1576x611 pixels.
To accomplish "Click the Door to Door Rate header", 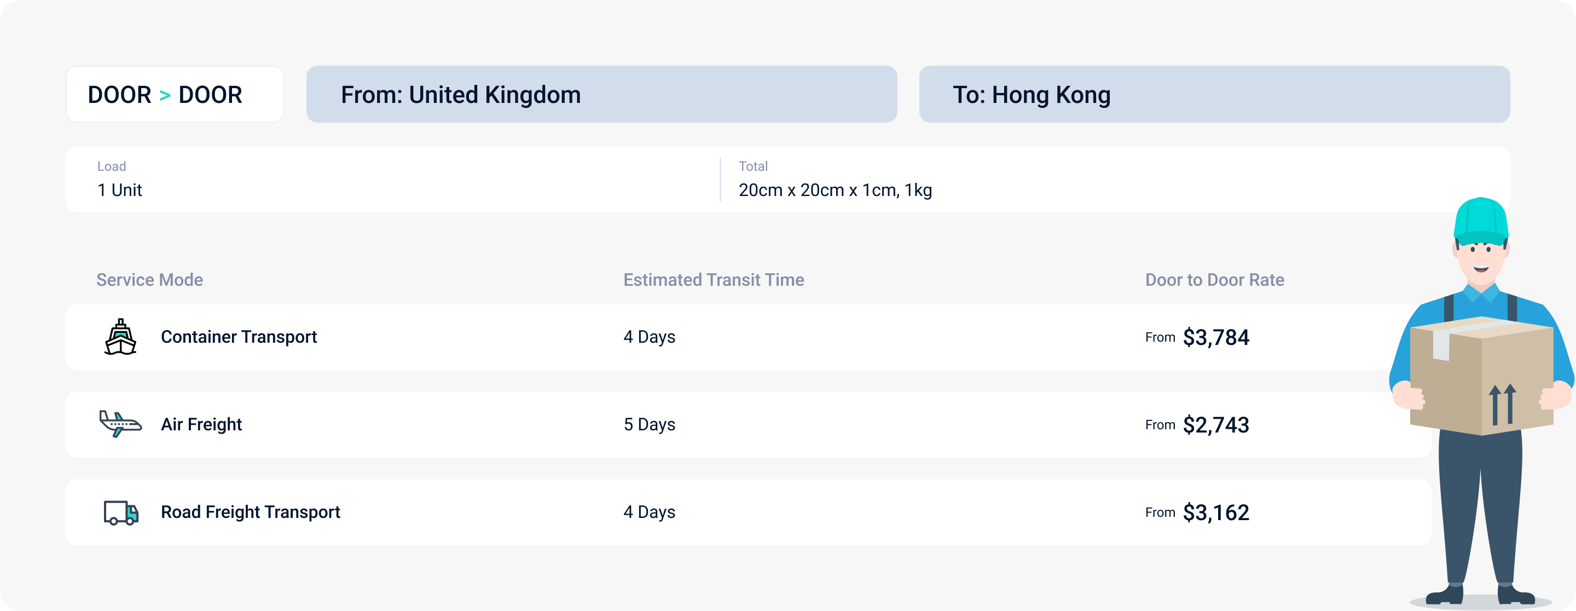I will click(x=1214, y=280).
